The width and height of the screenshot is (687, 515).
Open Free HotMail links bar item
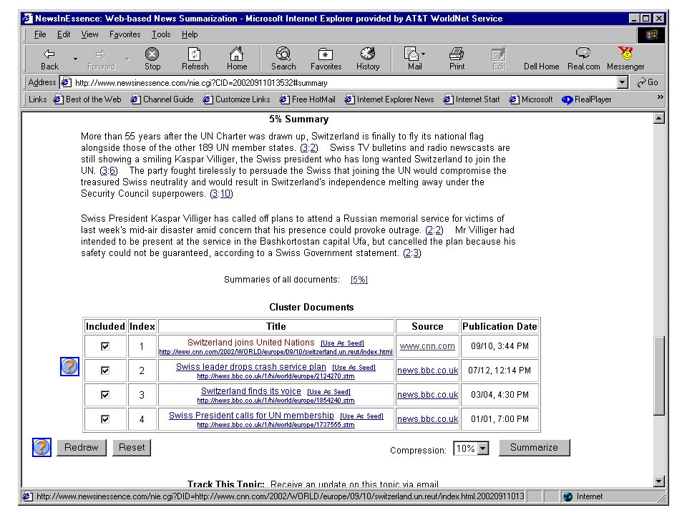point(308,99)
